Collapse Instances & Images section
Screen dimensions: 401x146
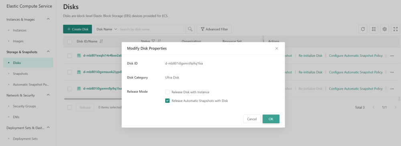tap(49, 19)
